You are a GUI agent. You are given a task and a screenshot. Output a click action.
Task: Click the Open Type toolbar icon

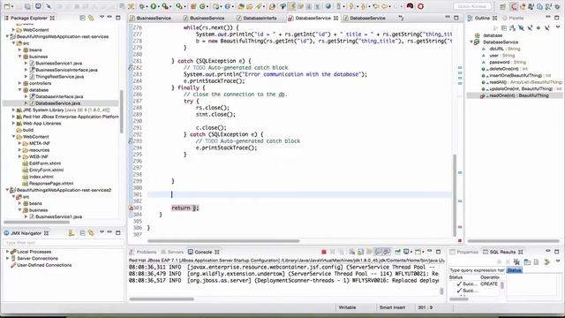pyautogui.click(x=240, y=6)
